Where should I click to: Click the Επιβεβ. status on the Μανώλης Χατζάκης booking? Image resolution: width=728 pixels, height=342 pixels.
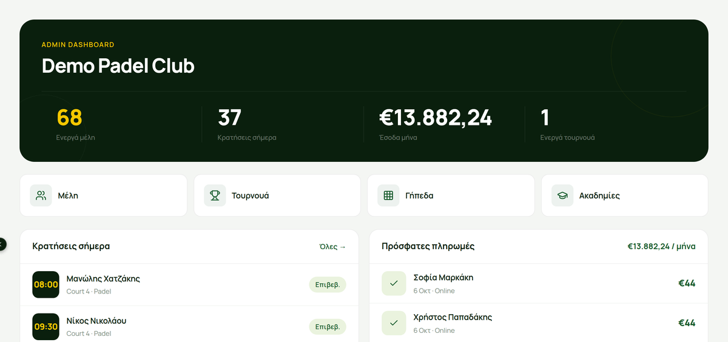[328, 284]
